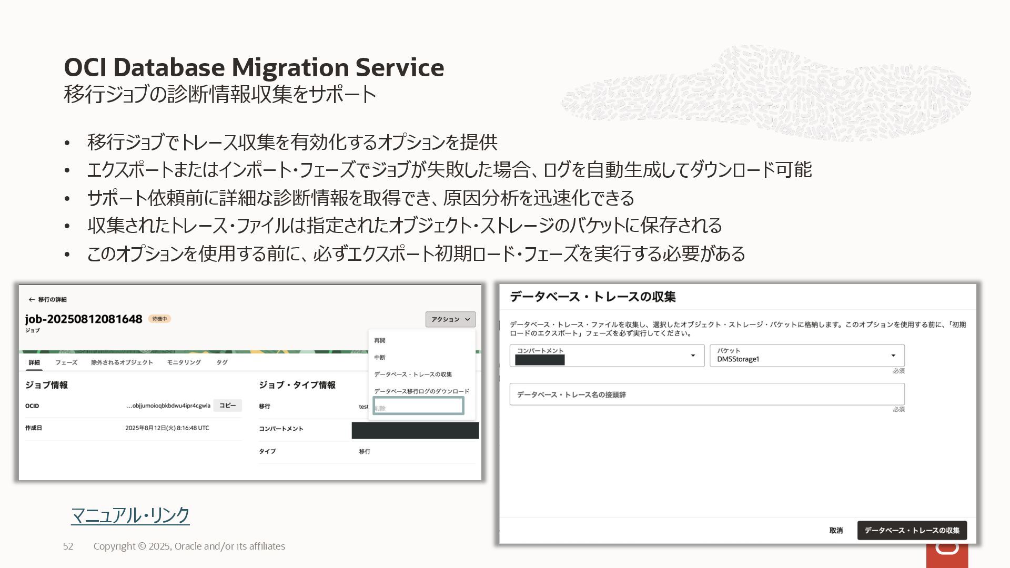1010x568 pixels.
Task: Click the back arrow beside 移行の詳細
Action: (x=32, y=299)
